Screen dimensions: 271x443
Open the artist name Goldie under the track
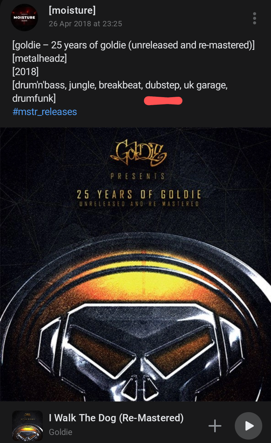pos(61,432)
